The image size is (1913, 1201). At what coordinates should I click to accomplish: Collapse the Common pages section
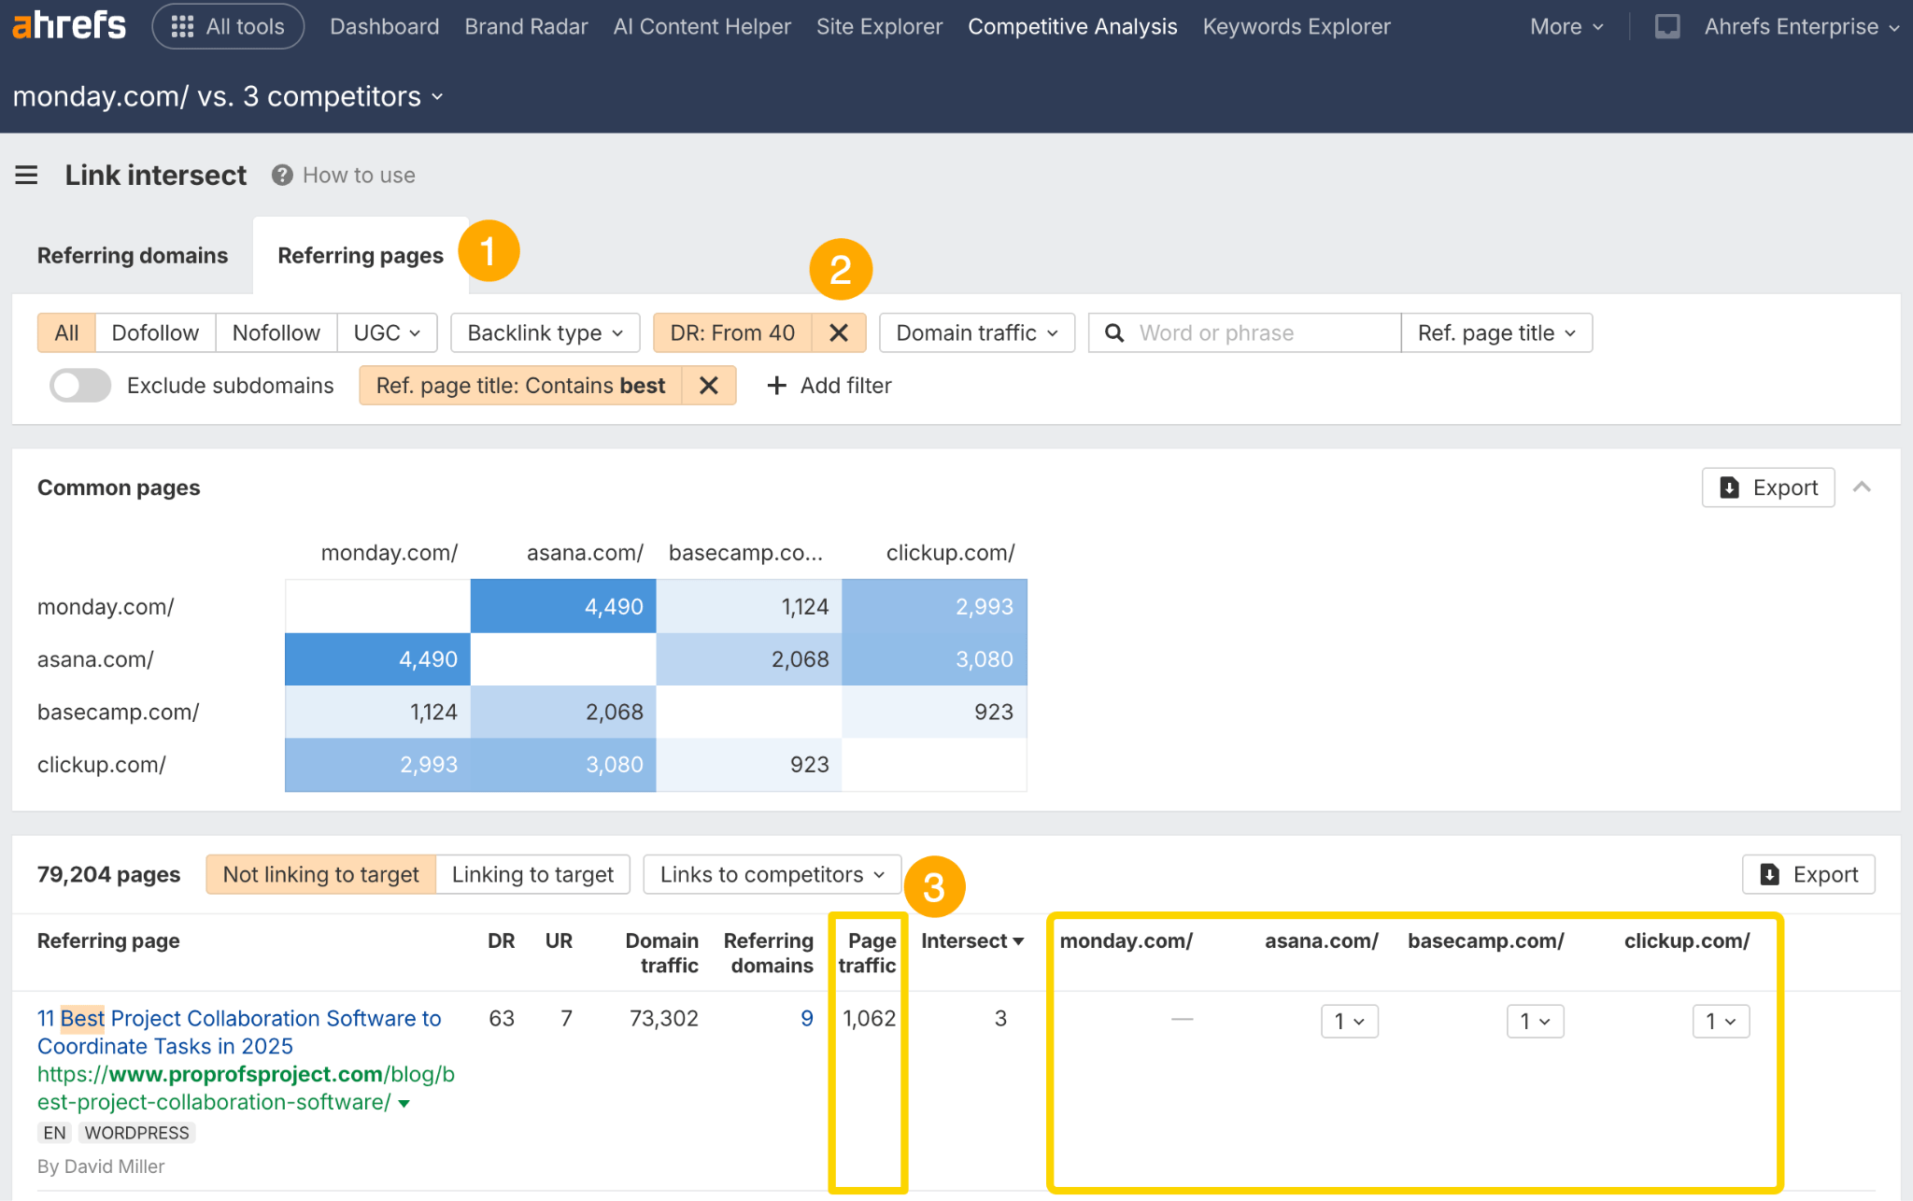click(x=1861, y=487)
